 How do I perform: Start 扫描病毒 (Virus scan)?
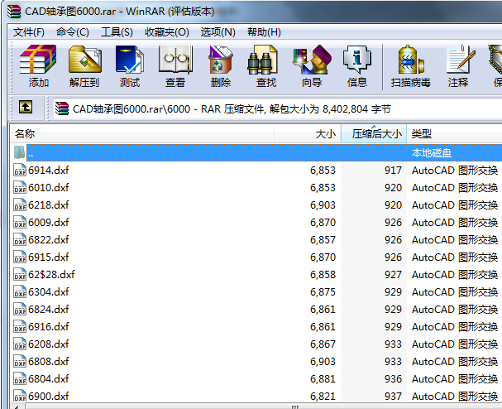[x=410, y=66]
